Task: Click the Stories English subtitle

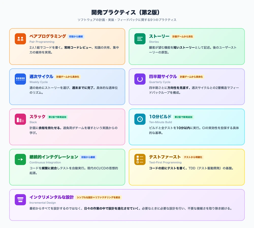Action: click(154, 42)
